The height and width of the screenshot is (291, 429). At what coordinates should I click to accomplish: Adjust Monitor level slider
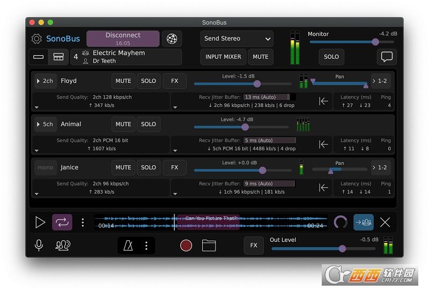click(x=352, y=42)
